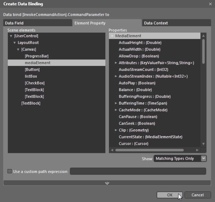The height and width of the screenshot is (202, 215).
Task: Choose Attributes KeyValuePair property
Action: click(156, 63)
